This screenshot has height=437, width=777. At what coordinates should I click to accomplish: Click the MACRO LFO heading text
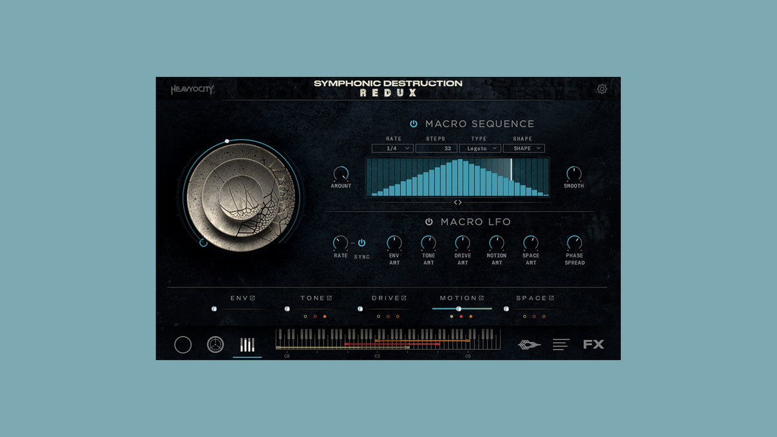point(476,221)
